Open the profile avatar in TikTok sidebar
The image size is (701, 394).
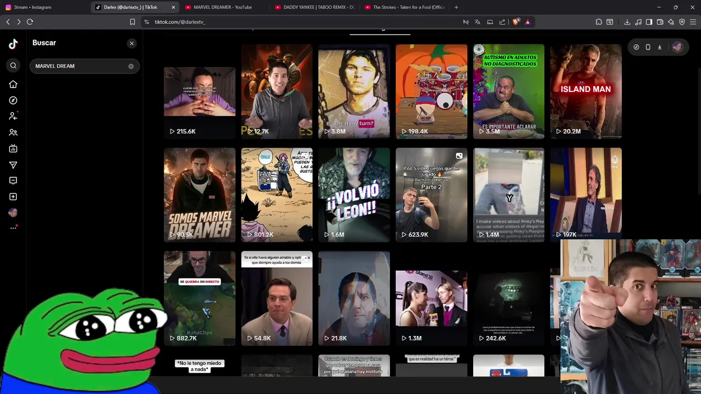point(13,212)
